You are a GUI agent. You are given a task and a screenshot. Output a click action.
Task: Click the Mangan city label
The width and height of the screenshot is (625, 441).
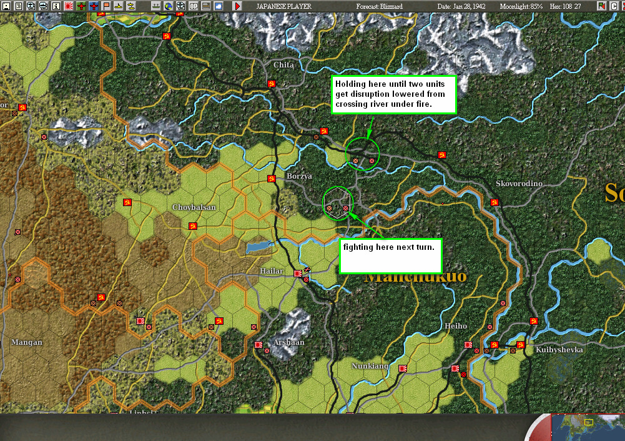[27, 342]
